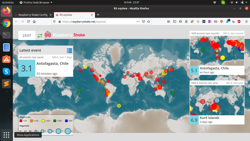The image size is (250, 141).
Task: Open the Firefox library icon
Action: point(169,22)
